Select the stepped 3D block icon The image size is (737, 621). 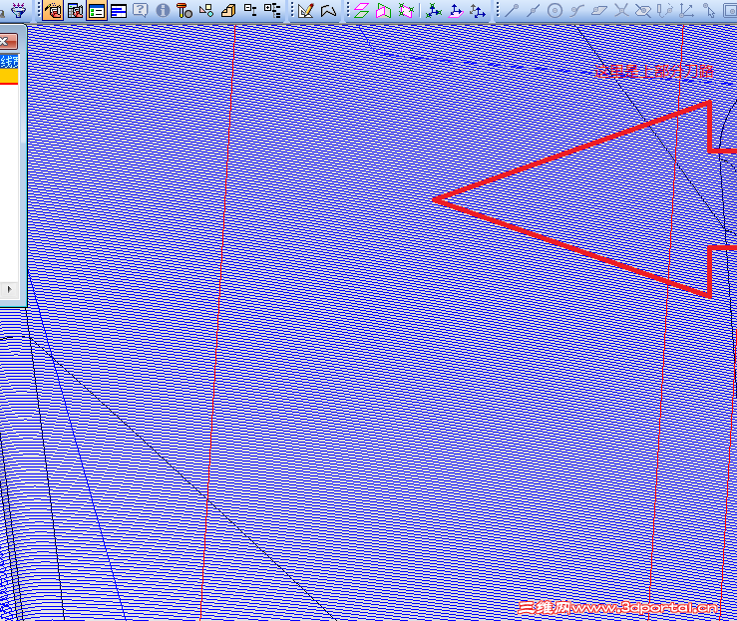tap(228, 10)
